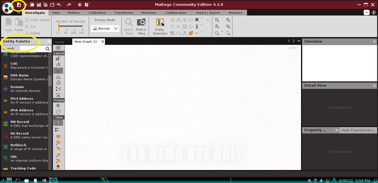The height and width of the screenshot is (183, 378).
Task: Click the zoom in magnifier
Action: 228,20
